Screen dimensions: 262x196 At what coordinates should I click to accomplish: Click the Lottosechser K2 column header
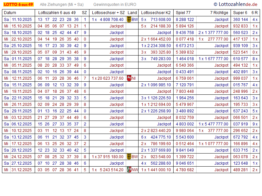click(156, 12)
